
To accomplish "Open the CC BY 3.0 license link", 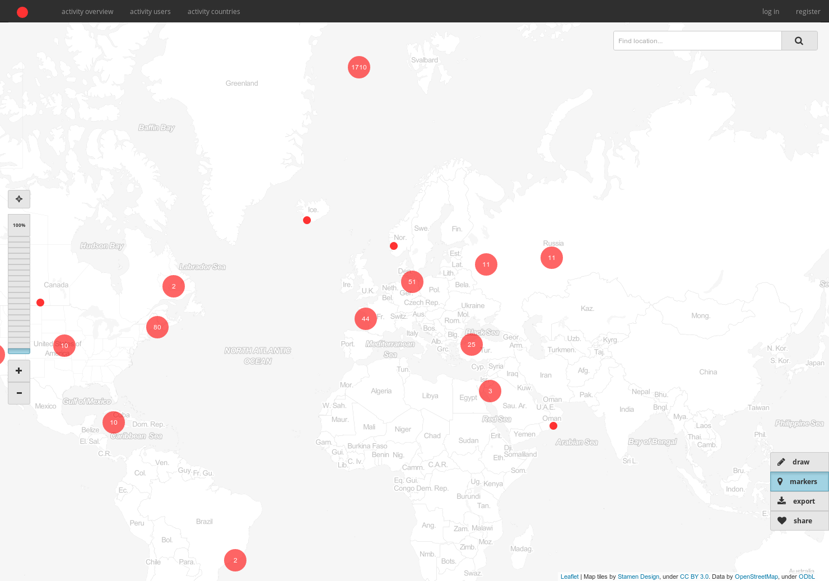I will (x=694, y=577).
